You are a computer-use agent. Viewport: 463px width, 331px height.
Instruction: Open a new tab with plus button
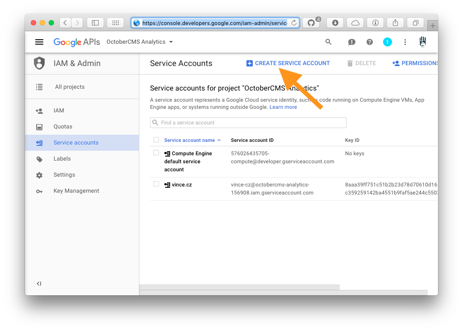coord(433,26)
